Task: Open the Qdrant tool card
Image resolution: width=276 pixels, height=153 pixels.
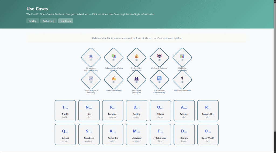Action: click(65, 135)
